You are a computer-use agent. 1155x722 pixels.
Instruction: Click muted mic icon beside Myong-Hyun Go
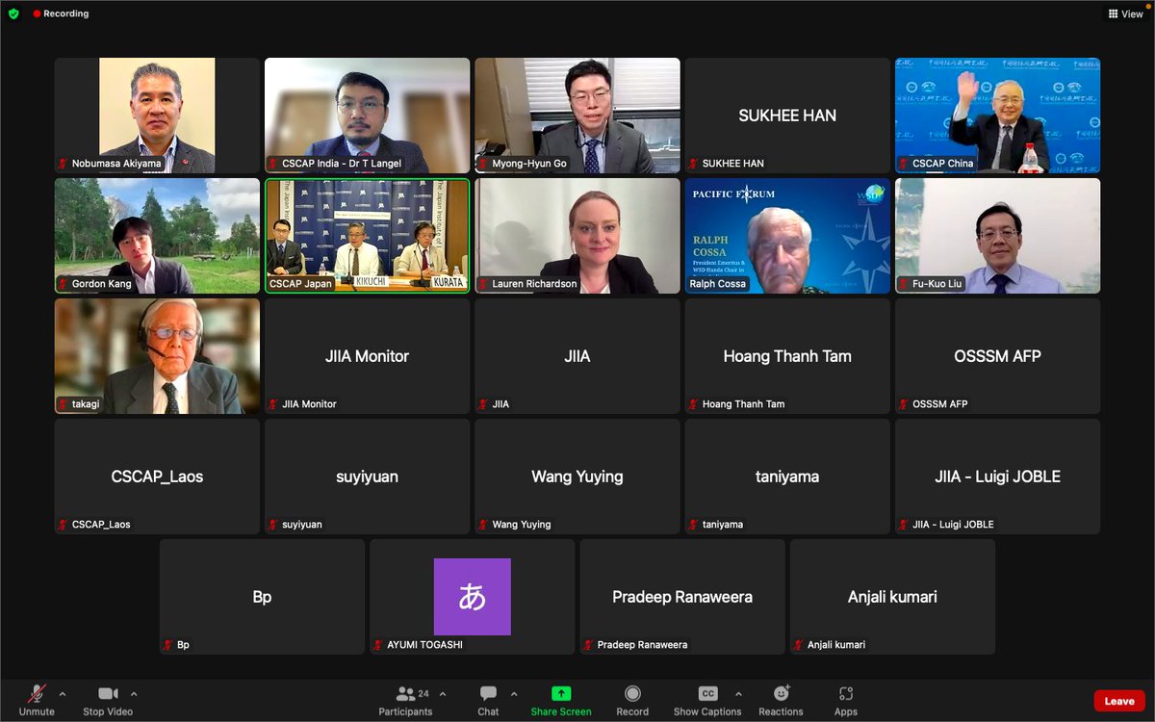[483, 164]
